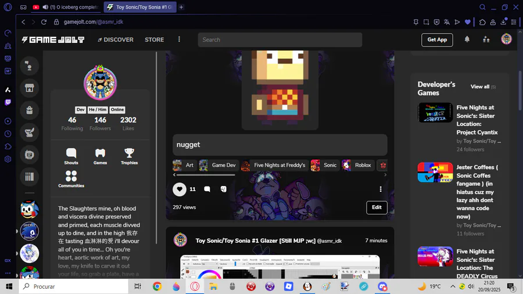Image resolution: width=523 pixels, height=294 pixels.
Task: Click the Game Jolt logo
Action: (53, 40)
